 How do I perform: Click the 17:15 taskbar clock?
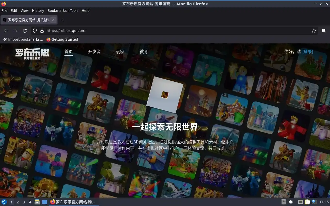tap(324, 202)
